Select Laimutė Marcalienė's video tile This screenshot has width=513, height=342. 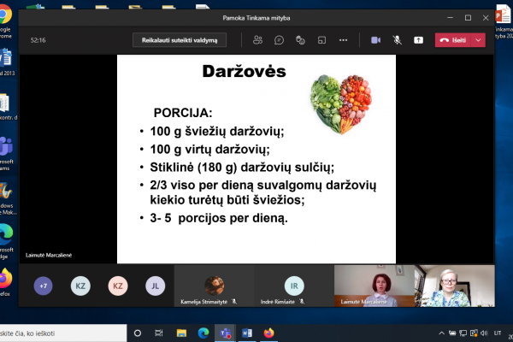[x=374, y=286]
